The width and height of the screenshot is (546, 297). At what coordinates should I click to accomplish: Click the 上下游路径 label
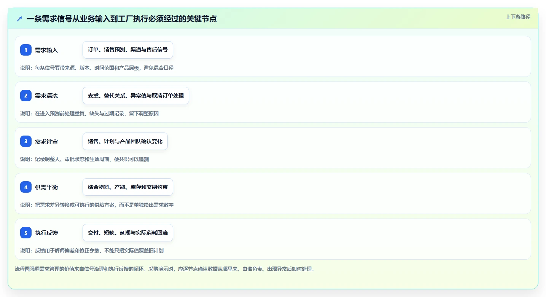coord(518,17)
